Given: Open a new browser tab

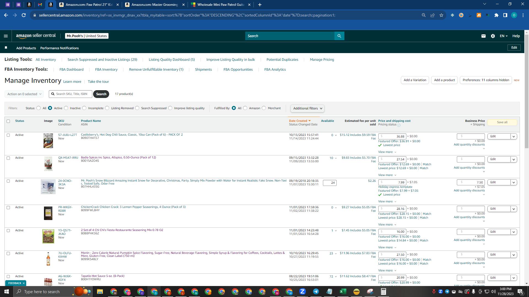Looking at the screenshot, I should 260,5.
